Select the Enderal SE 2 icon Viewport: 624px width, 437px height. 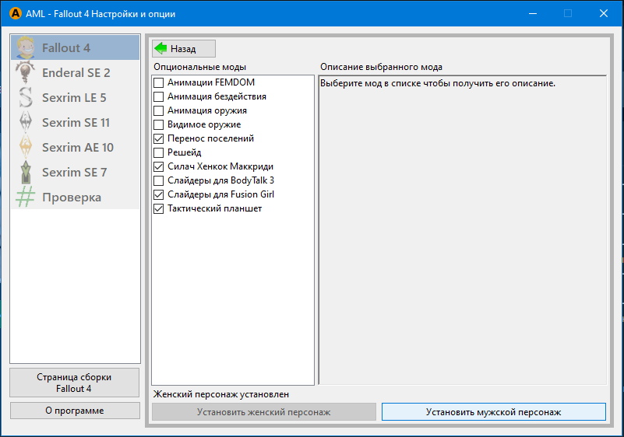coord(26,73)
